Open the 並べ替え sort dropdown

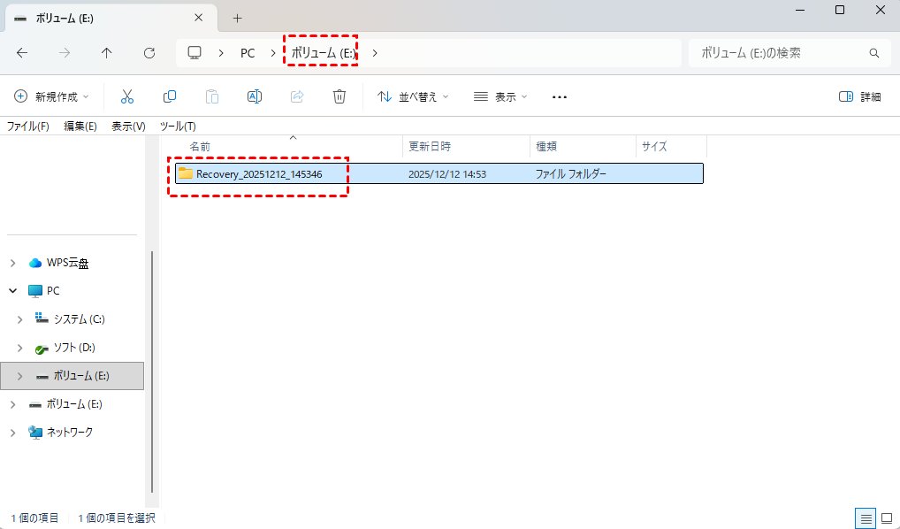[413, 96]
